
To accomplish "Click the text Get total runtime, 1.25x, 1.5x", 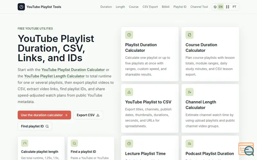I will click(40, 158).
